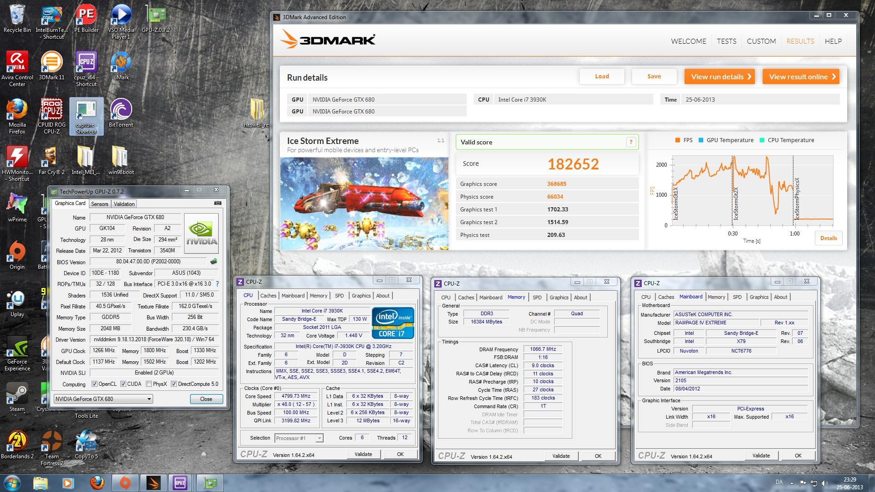The width and height of the screenshot is (875, 492).
Task: Click Ice Storm Extreme preview thumbnail
Action: 364,203
